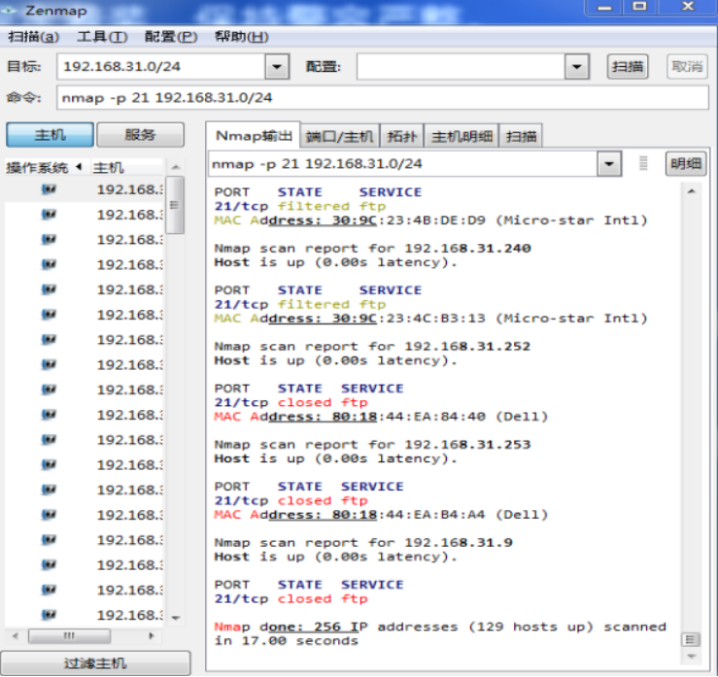Sort by the 主机 column header
The width and height of the screenshot is (718, 677).
tap(126, 167)
